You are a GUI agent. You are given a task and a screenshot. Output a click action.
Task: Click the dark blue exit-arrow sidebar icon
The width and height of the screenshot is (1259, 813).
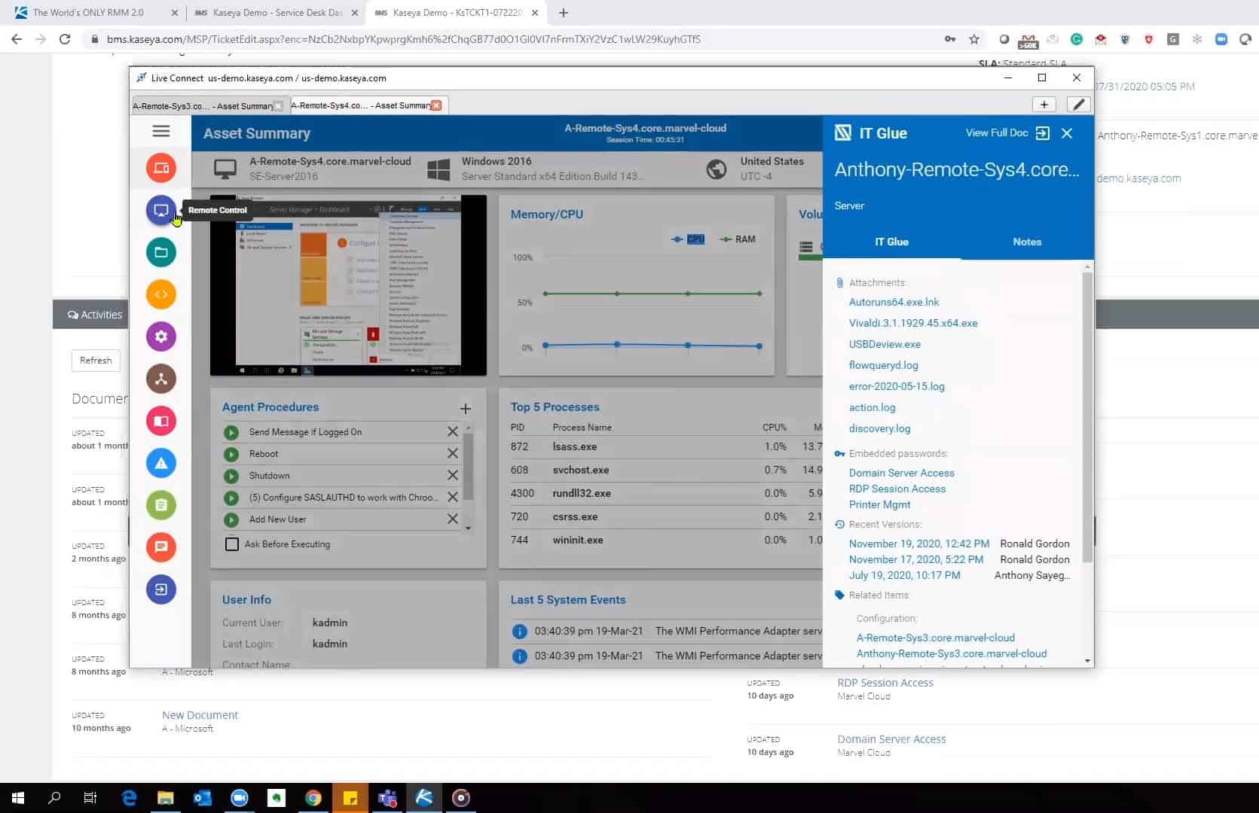pos(161,589)
